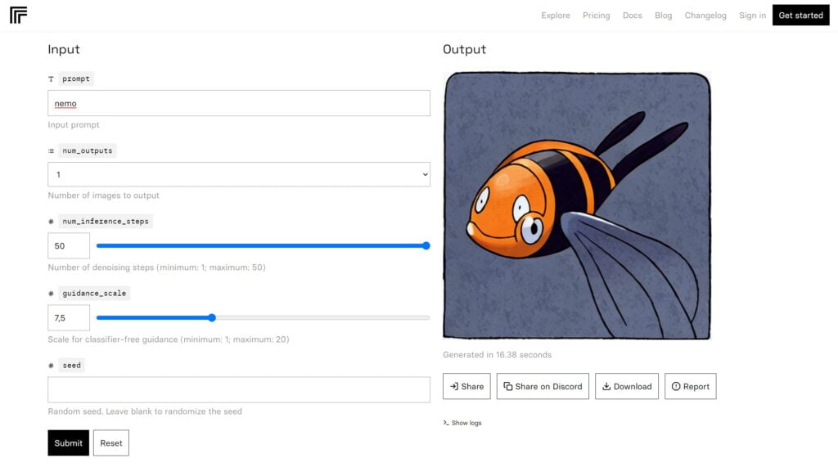
Task: Click 'Random seed. Leave blank' help text
Action: [x=145, y=411]
